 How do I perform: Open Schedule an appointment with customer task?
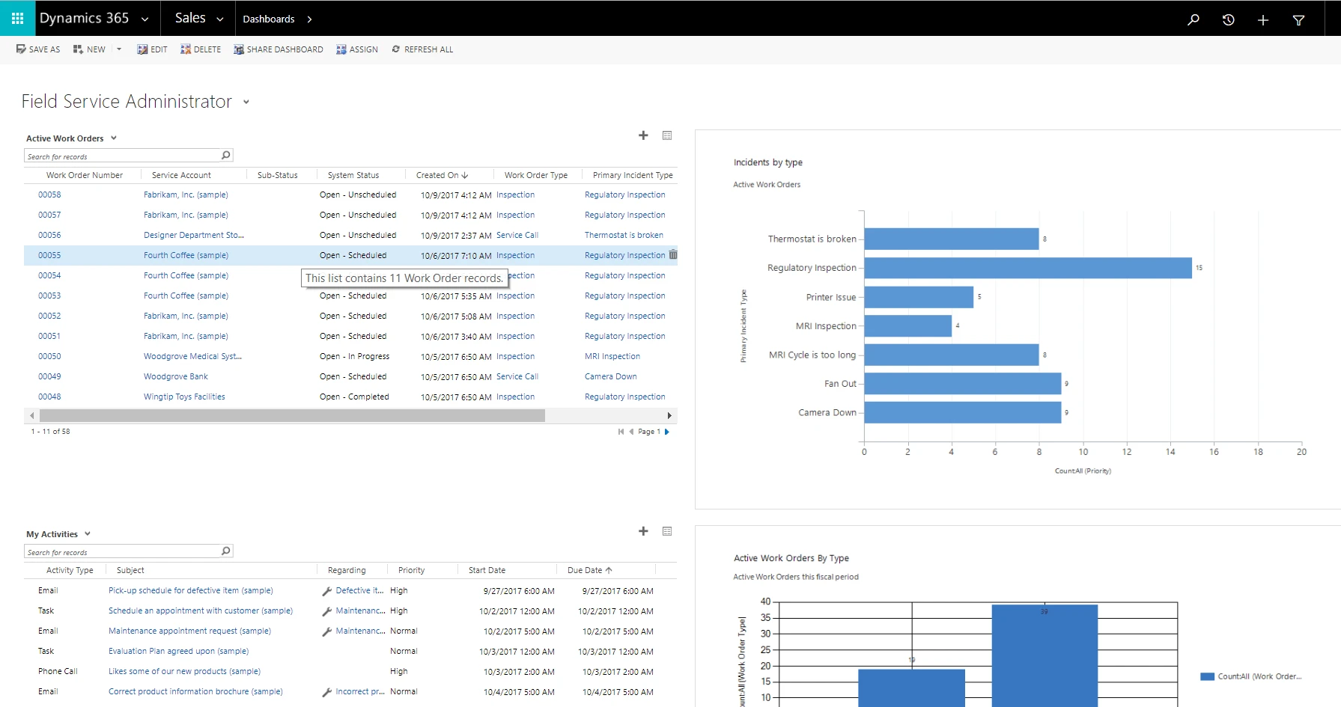point(201,610)
